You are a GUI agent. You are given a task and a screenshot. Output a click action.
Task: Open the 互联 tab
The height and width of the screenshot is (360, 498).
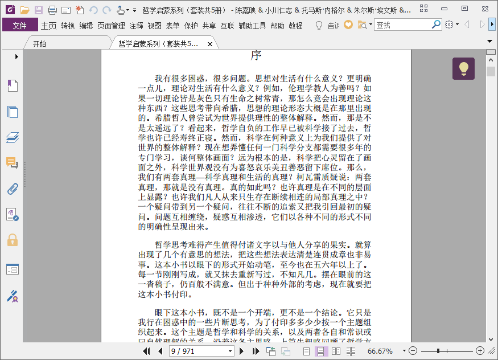pyautogui.click(x=228, y=26)
